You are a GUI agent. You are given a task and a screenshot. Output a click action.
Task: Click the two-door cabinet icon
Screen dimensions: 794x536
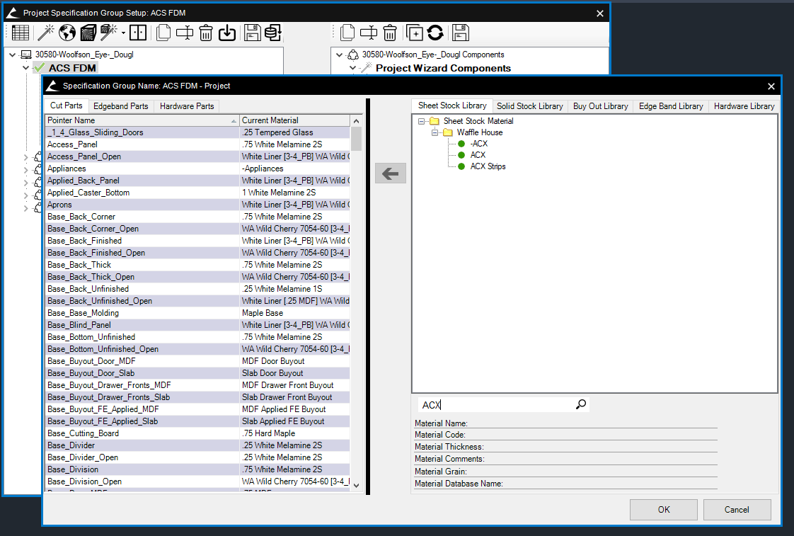coord(138,33)
